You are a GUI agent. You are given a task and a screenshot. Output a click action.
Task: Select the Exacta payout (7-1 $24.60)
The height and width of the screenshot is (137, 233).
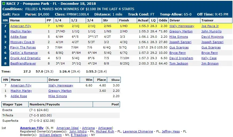(39, 110)
